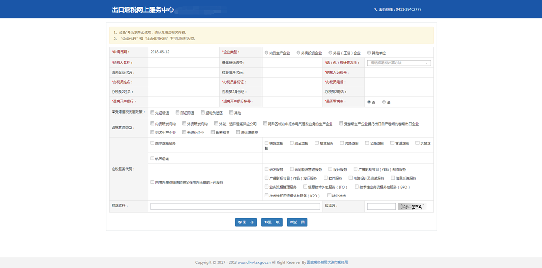542x268 pixels.
Task: Check the 先征后退 policy checkbox
Action: (x=152, y=113)
